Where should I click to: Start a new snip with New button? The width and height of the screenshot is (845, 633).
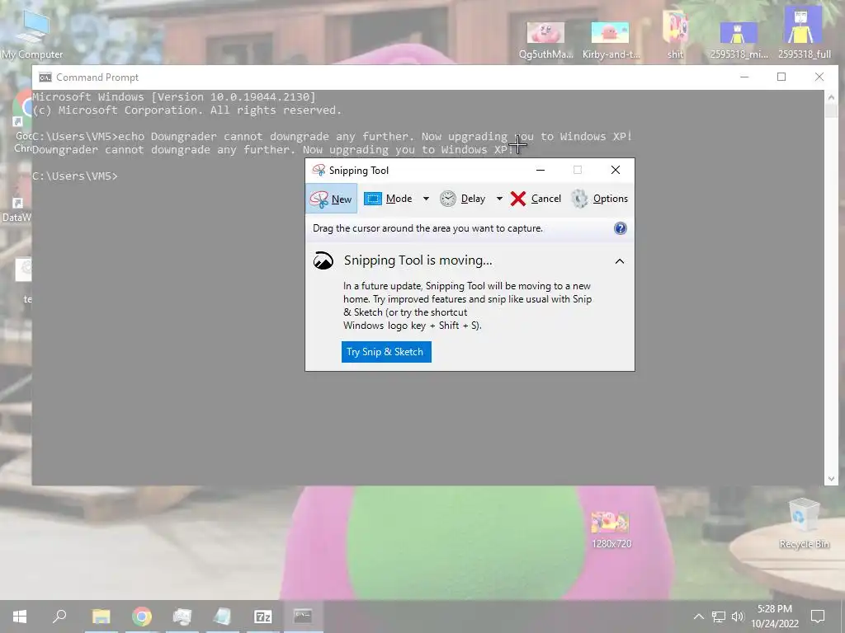331,199
